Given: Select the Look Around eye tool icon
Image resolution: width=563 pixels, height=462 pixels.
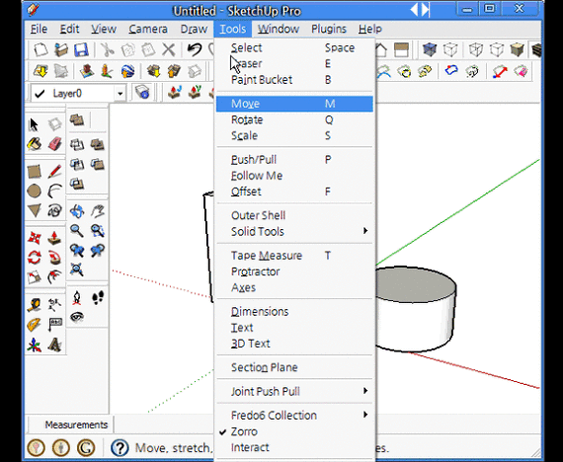Looking at the screenshot, I should 77,317.
